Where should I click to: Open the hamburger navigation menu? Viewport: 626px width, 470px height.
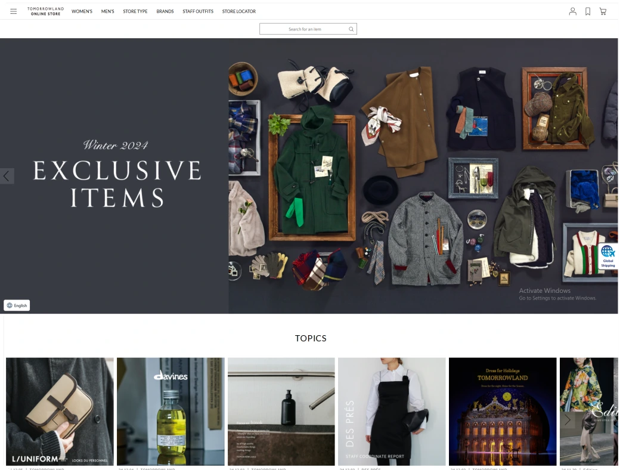click(13, 11)
